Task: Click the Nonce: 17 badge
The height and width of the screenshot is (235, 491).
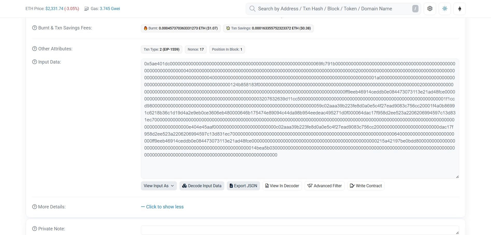Action: (196, 49)
